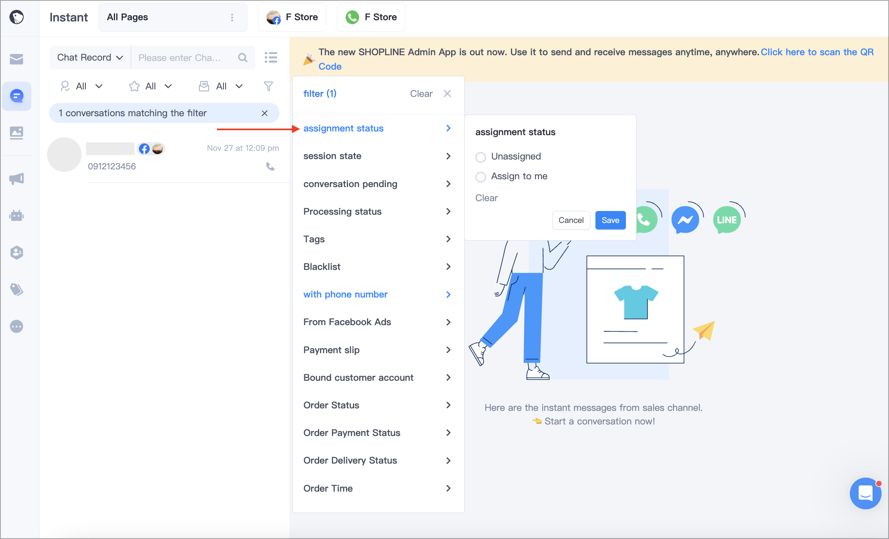
Task: Clear the assignment status selection
Action: pos(487,198)
